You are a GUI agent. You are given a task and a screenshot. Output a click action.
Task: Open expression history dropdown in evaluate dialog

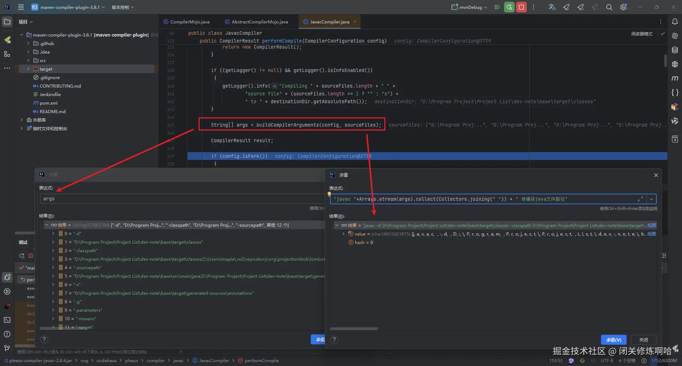[x=651, y=199]
